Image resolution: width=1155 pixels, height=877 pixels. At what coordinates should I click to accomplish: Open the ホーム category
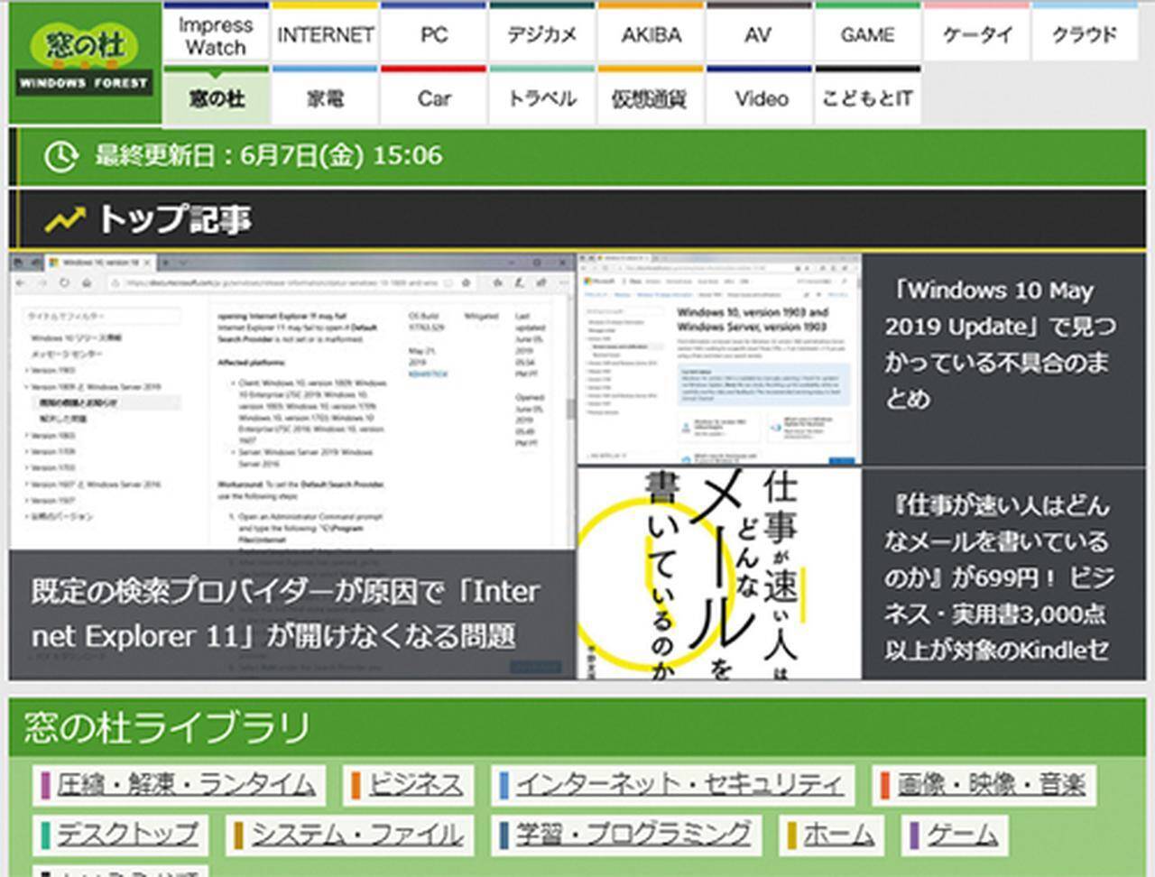[832, 834]
